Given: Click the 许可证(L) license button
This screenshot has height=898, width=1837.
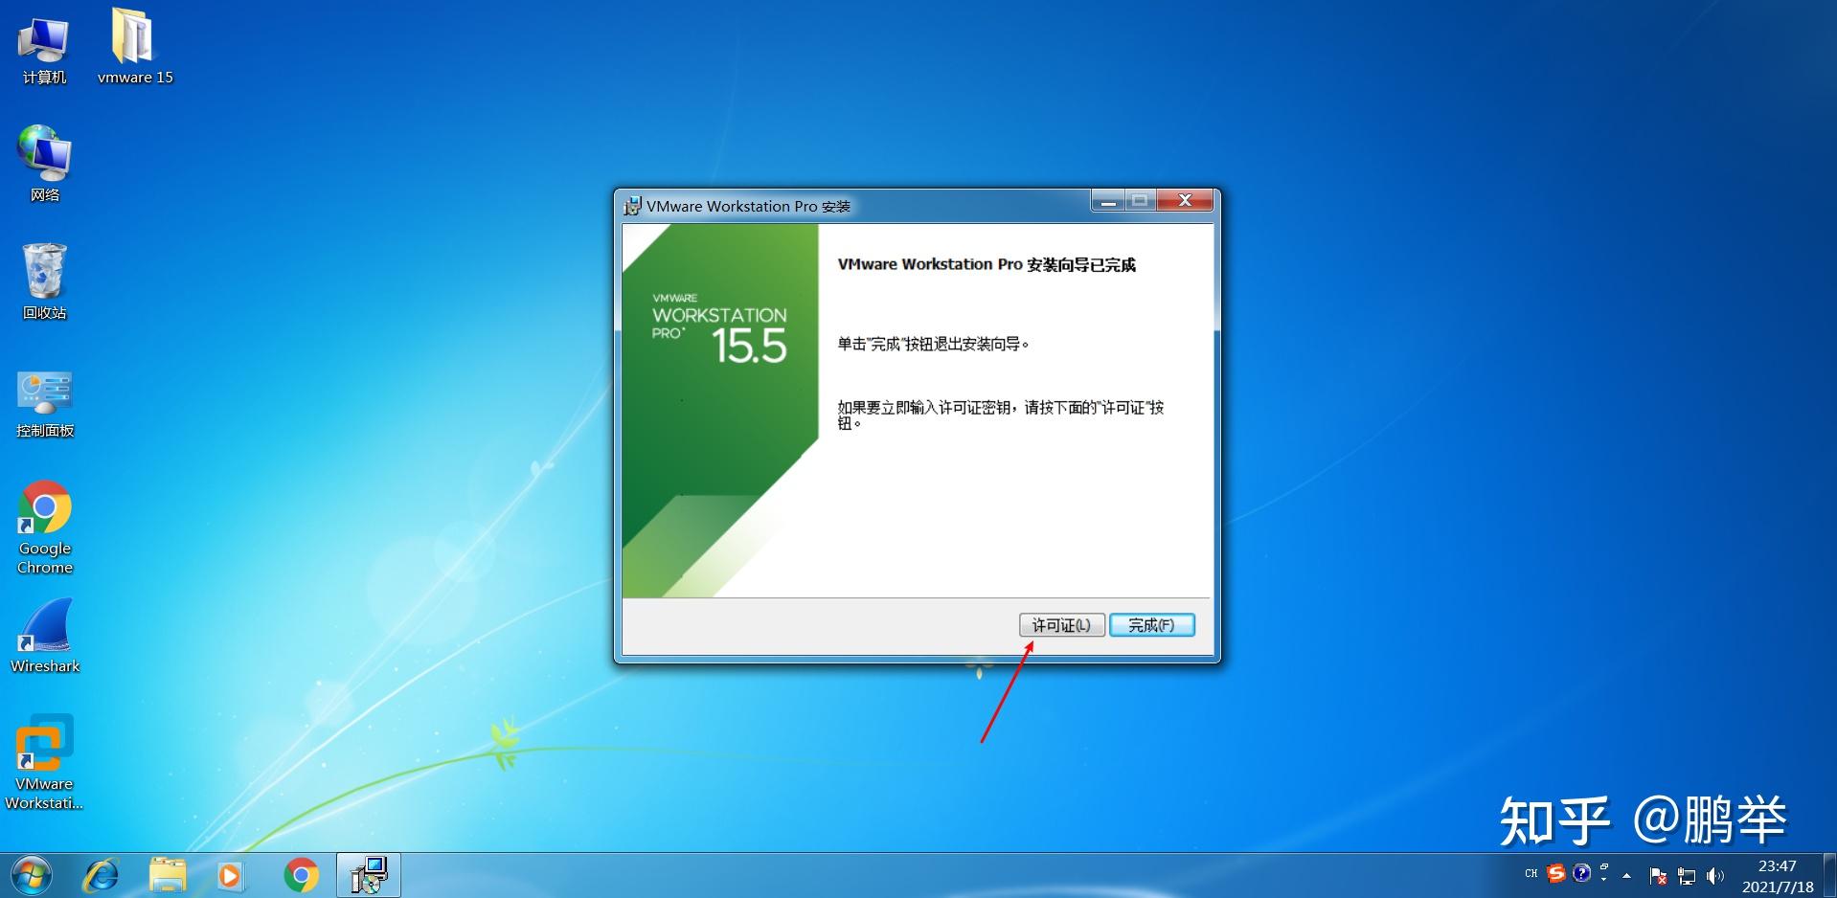Looking at the screenshot, I should [x=1061, y=625].
